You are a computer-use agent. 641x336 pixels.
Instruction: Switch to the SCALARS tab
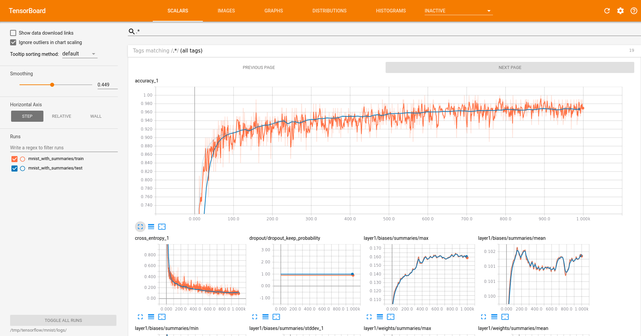[178, 11]
